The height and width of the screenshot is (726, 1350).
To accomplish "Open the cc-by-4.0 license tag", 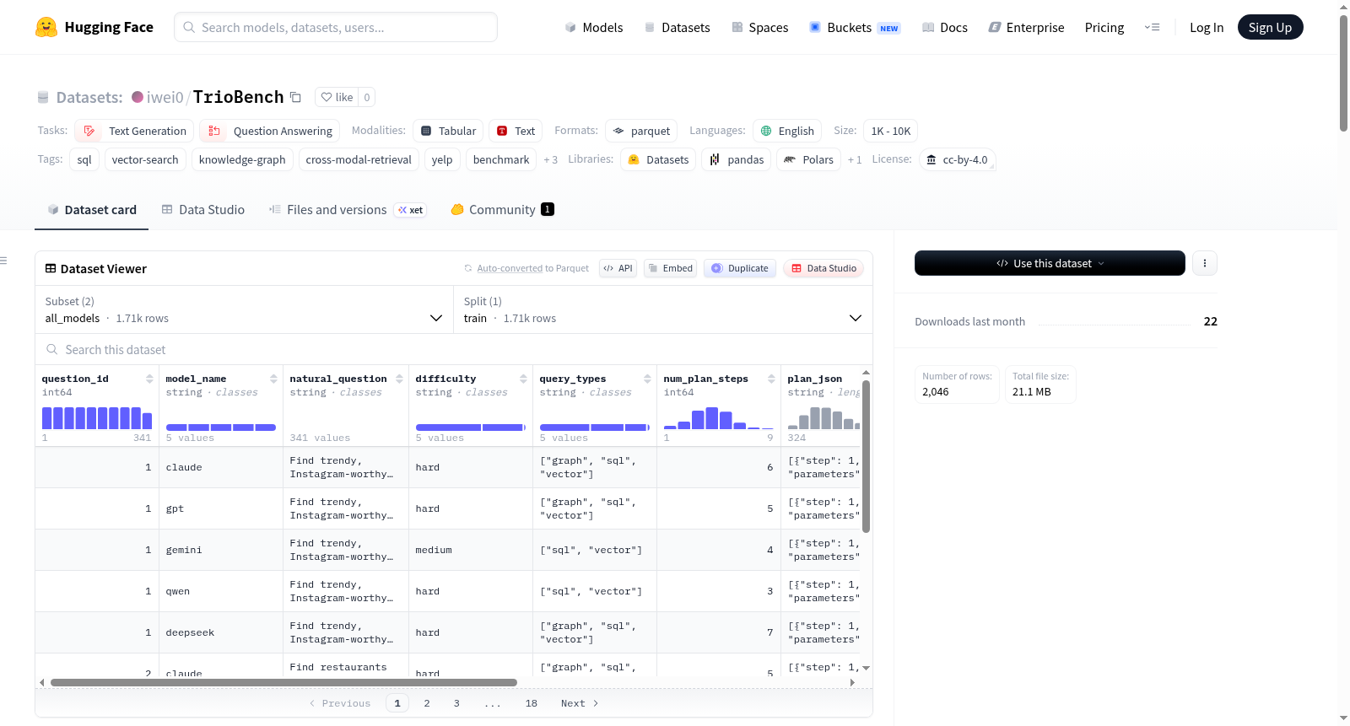I will click(x=957, y=159).
